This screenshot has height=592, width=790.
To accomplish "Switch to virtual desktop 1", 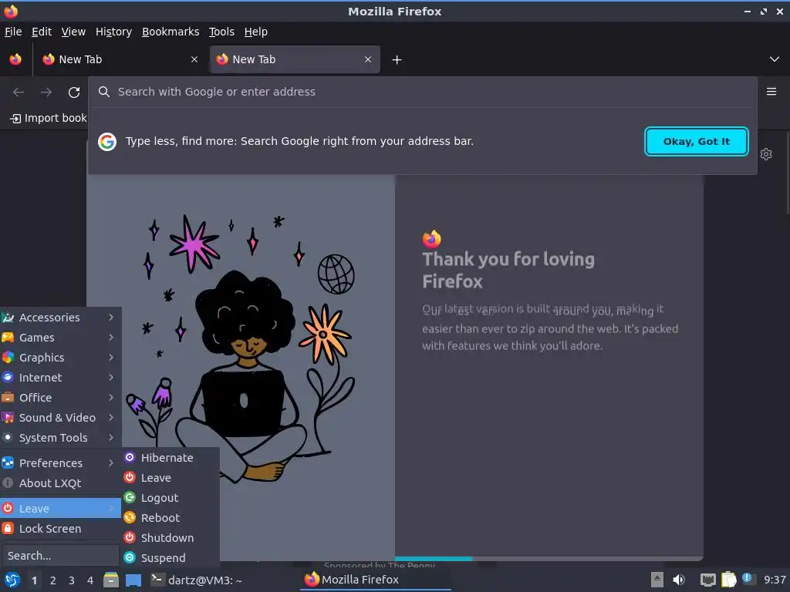I will tap(34, 580).
